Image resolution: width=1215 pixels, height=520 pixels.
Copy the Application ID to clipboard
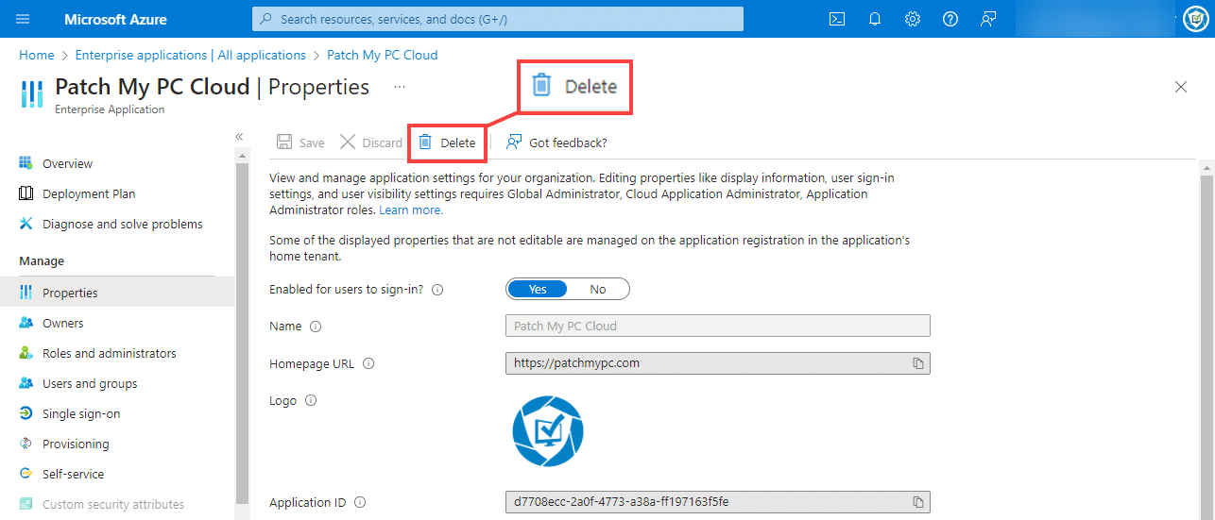(x=917, y=502)
